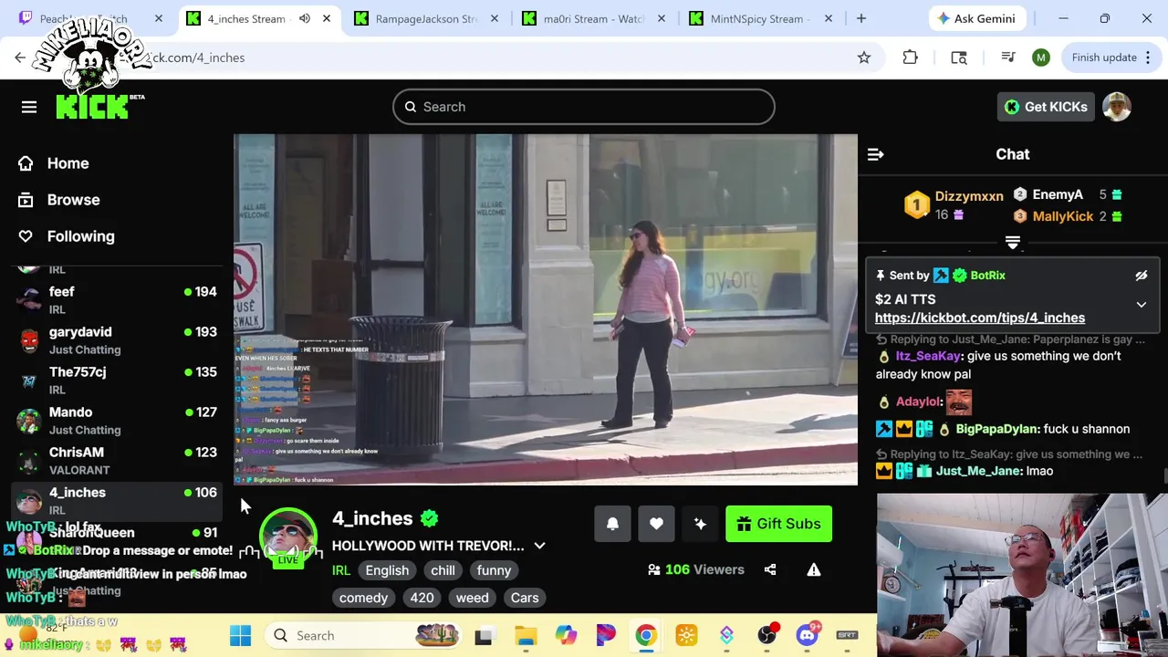
Task: Open Discord from taskbar
Action: click(x=807, y=635)
